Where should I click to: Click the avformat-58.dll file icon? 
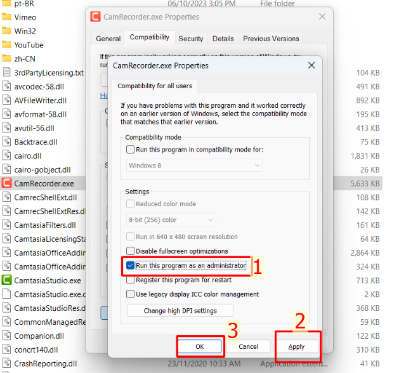(x=6, y=114)
